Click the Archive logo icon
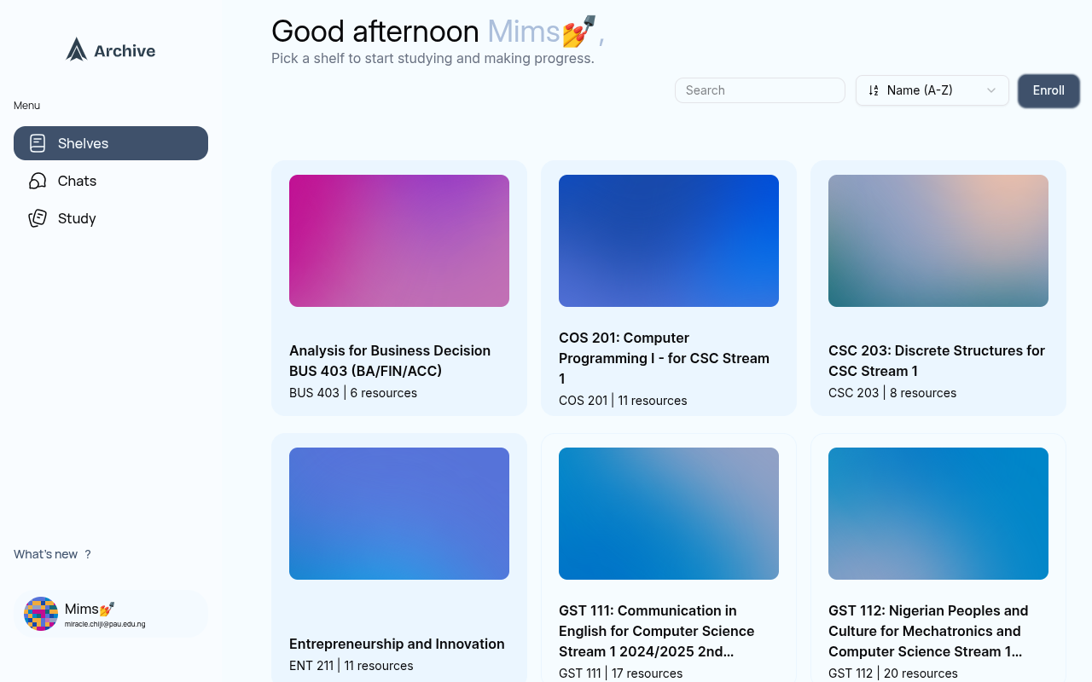Image resolution: width=1092 pixels, height=682 pixels. 77,49
